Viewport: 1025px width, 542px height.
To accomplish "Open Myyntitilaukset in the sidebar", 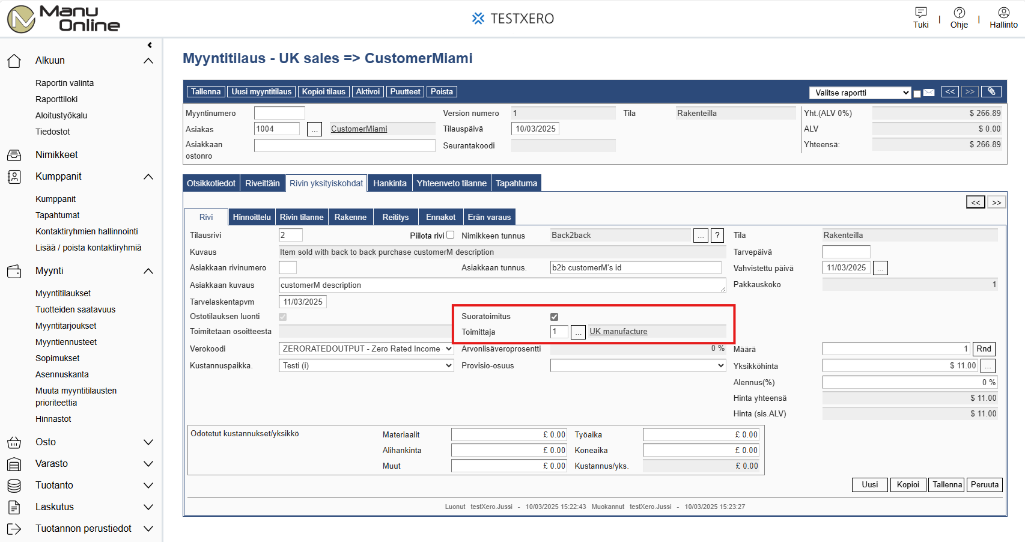I will click(63, 294).
